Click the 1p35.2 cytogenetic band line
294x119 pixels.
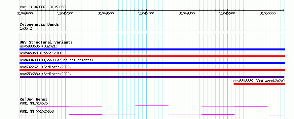pos(152,32)
